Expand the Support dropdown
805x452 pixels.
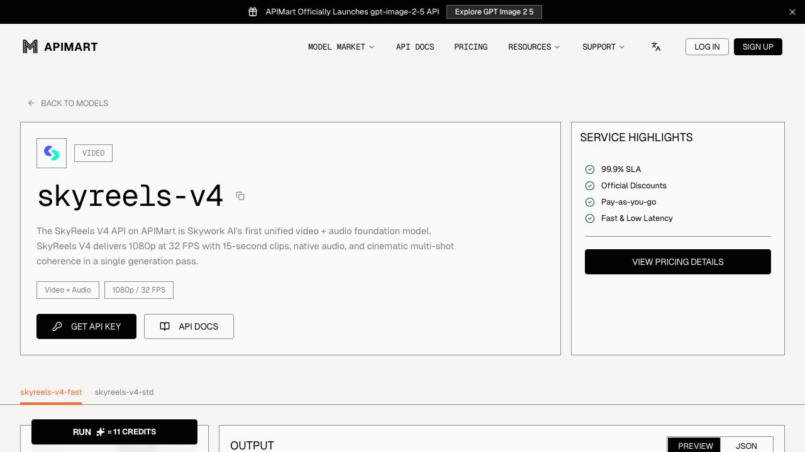(x=603, y=46)
